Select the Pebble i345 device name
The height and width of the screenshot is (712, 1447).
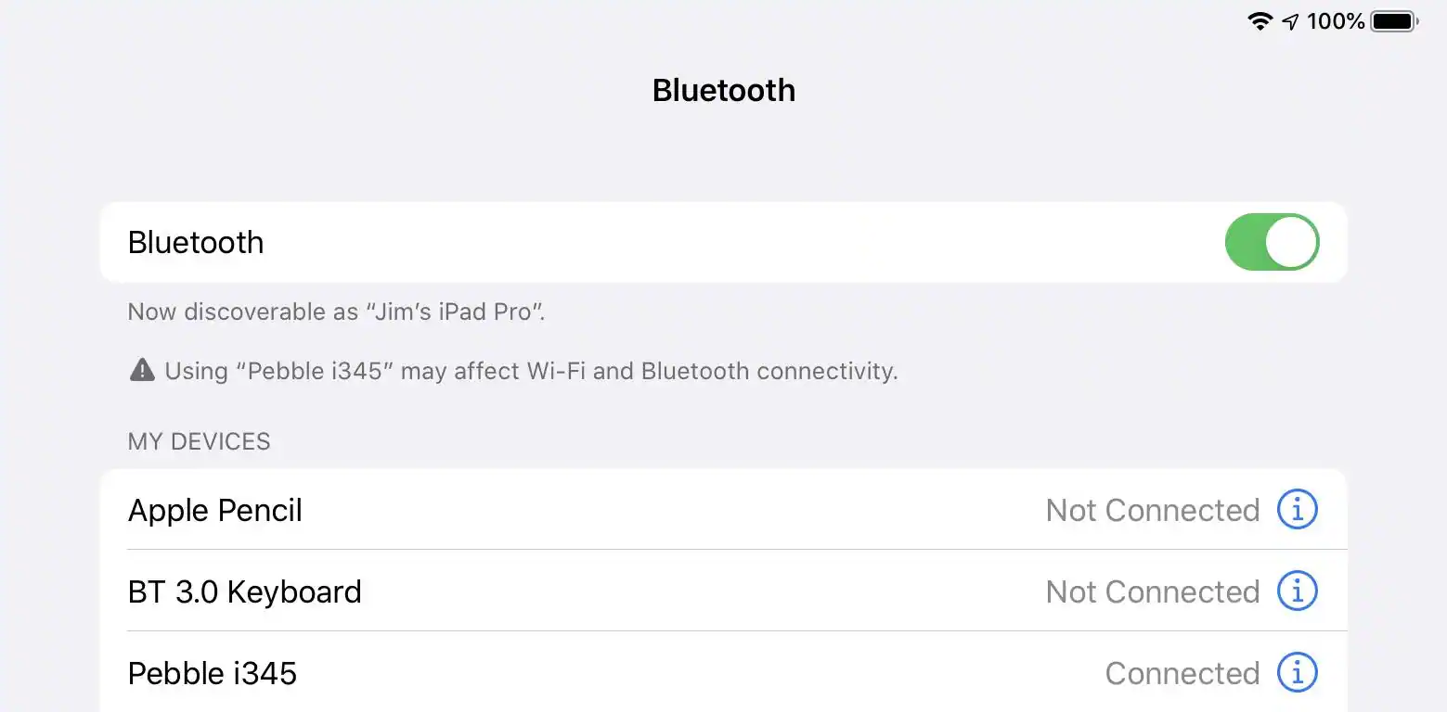213,673
